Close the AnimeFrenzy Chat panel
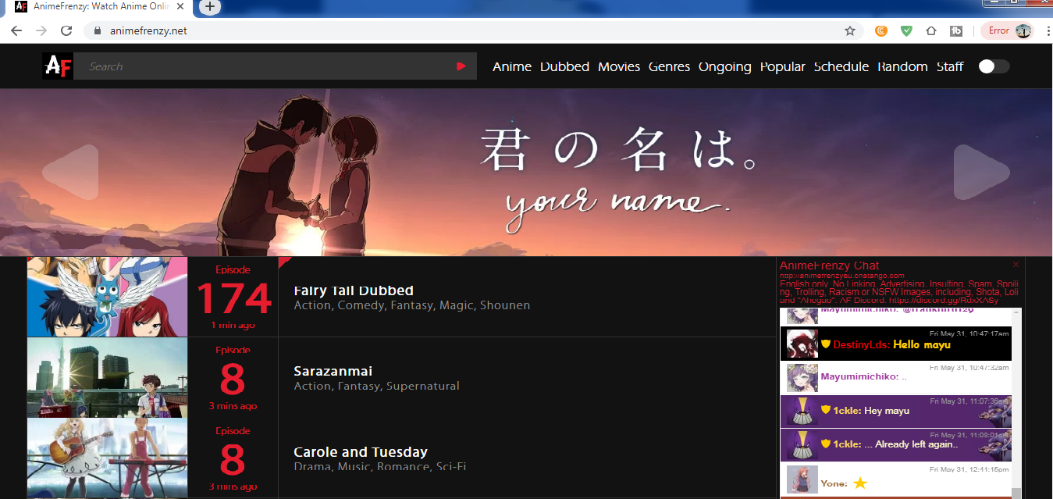 tap(1016, 264)
